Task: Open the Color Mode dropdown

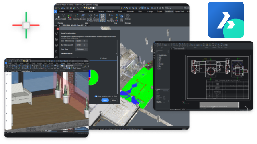Action: pyautogui.click(x=82, y=49)
